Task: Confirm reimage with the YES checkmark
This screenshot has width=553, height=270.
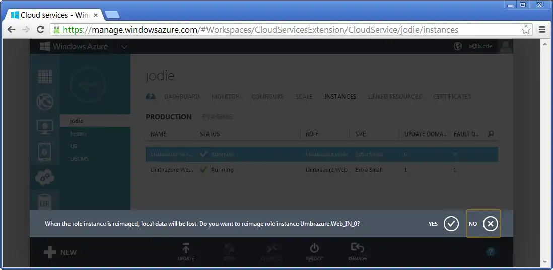Action: (451, 224)
